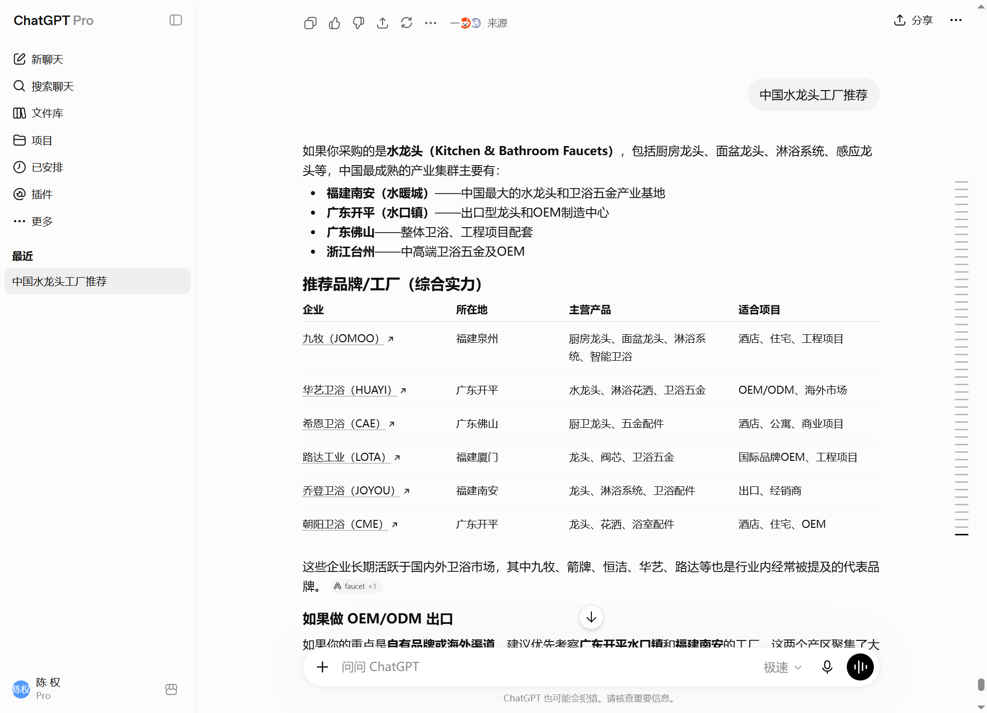Copy the response with the copy icon
Image resolution: width=987 pixels, height=713 pixels.
pos(310,23)
